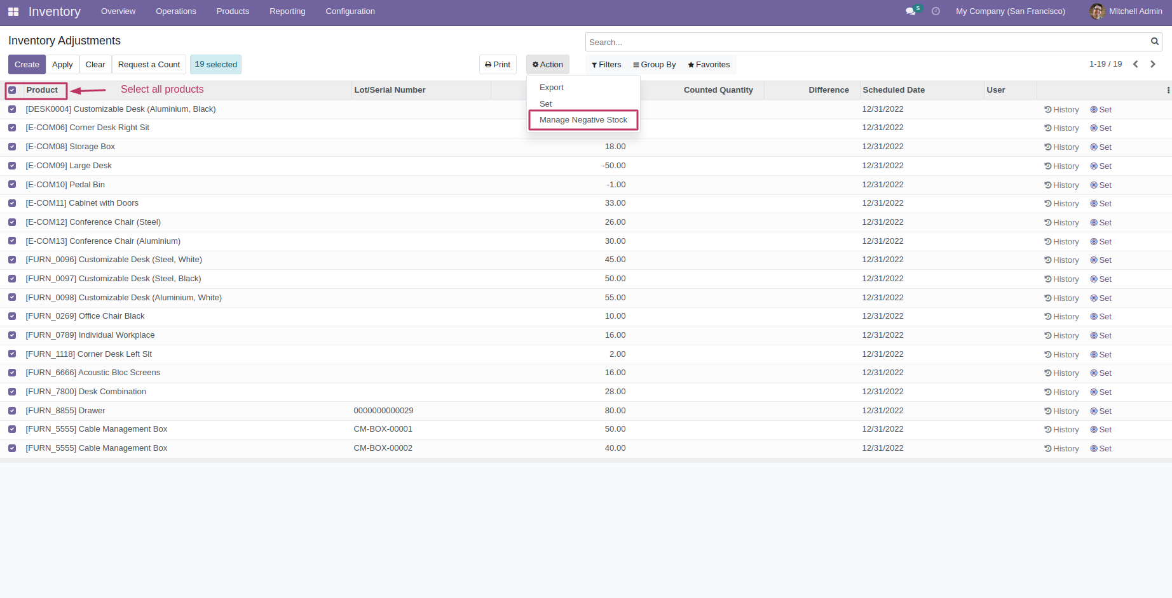
Task: Click Set for CM-BOX-00002 row
Action: tap(1101, 449)
